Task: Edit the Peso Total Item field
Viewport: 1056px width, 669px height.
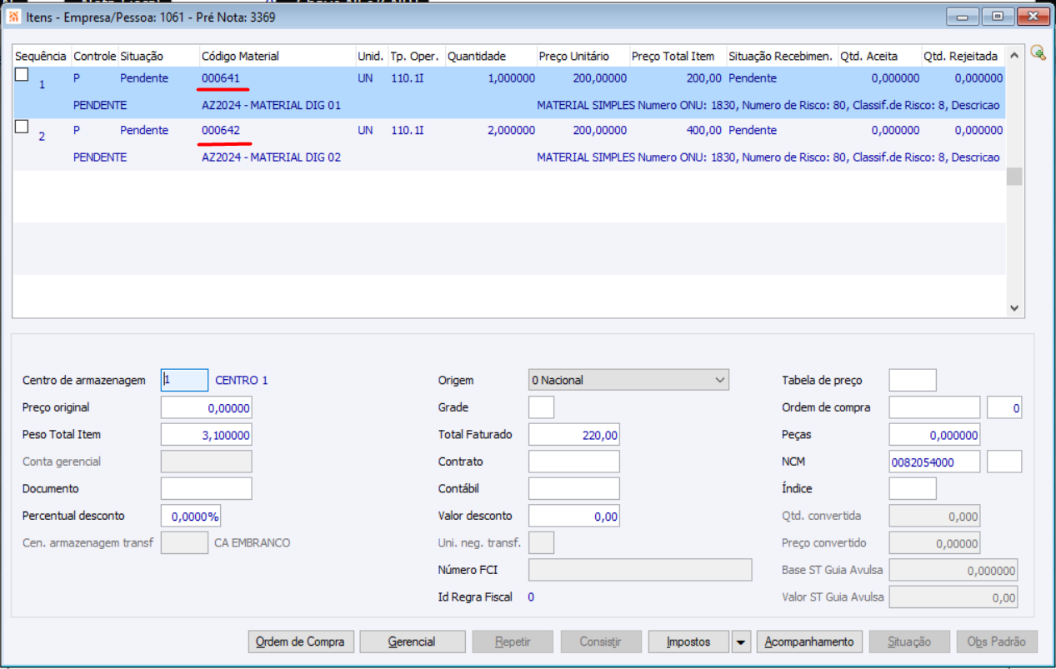Action: click(x=206, y=435)
